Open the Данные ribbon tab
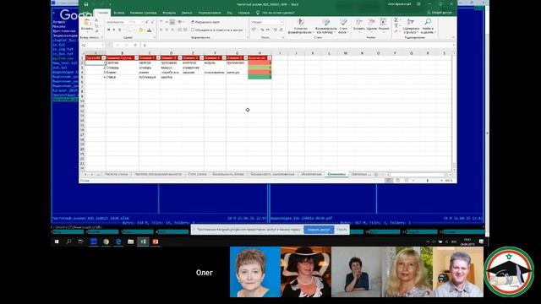The width and height of the screenshot is (541, 304). pos(187,13)
